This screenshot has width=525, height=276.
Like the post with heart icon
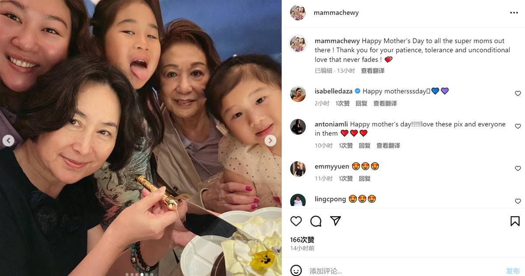(296, 221)
